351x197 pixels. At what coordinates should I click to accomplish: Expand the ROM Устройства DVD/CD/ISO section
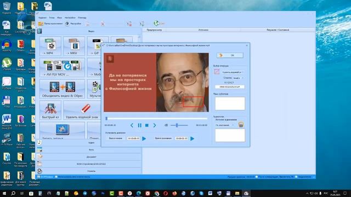click(x=89, y=164)
